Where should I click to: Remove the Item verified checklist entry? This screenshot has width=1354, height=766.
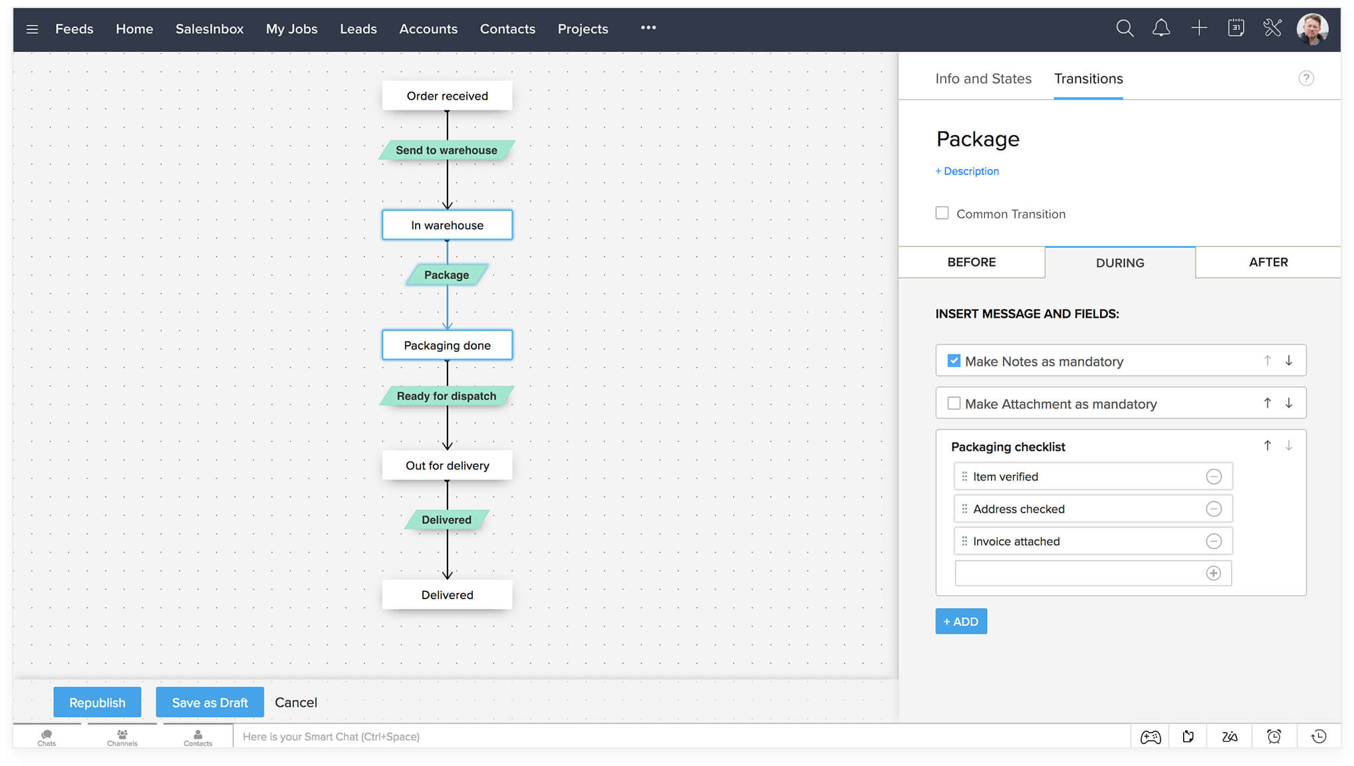pyautogui.click(x=1214, y=476)
